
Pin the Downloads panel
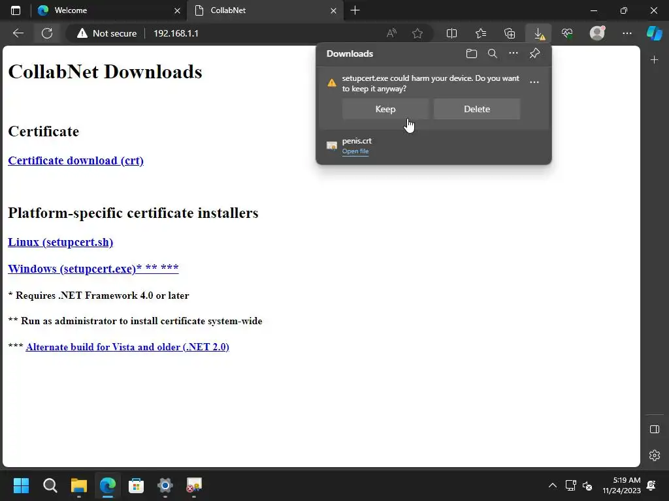point(534,53)
